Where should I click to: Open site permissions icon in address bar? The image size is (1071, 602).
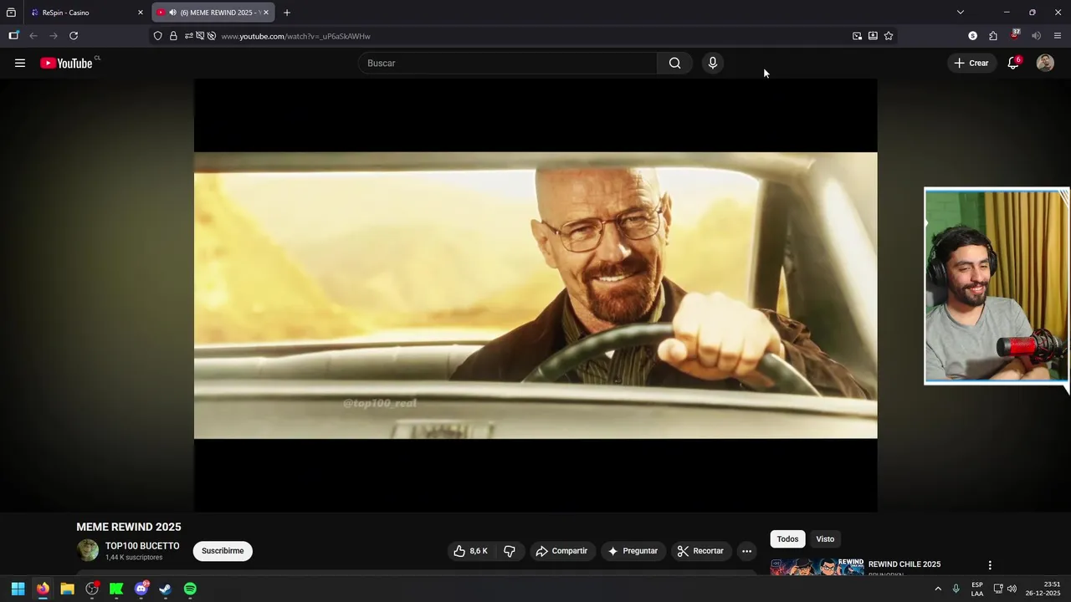[x=189, y=36]
